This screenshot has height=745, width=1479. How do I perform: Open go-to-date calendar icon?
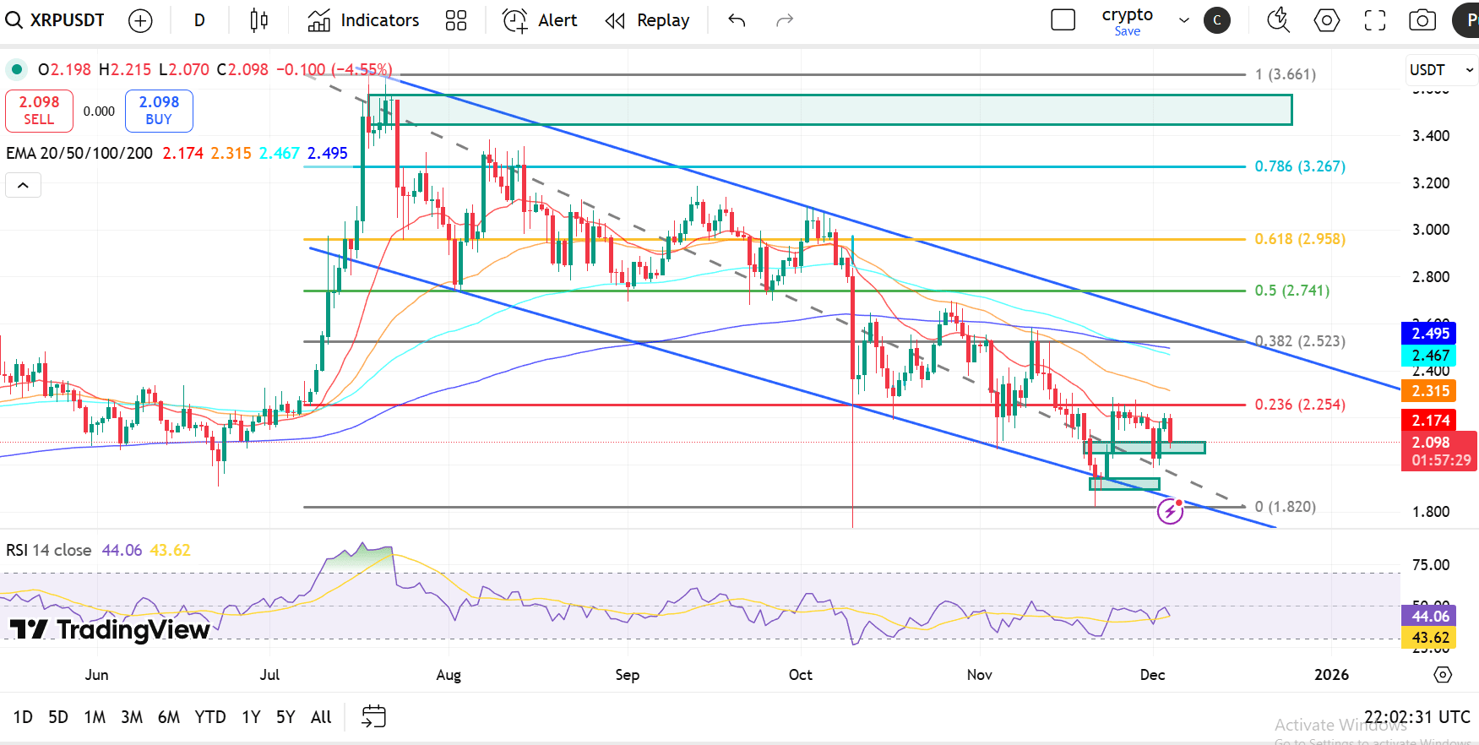373,717
